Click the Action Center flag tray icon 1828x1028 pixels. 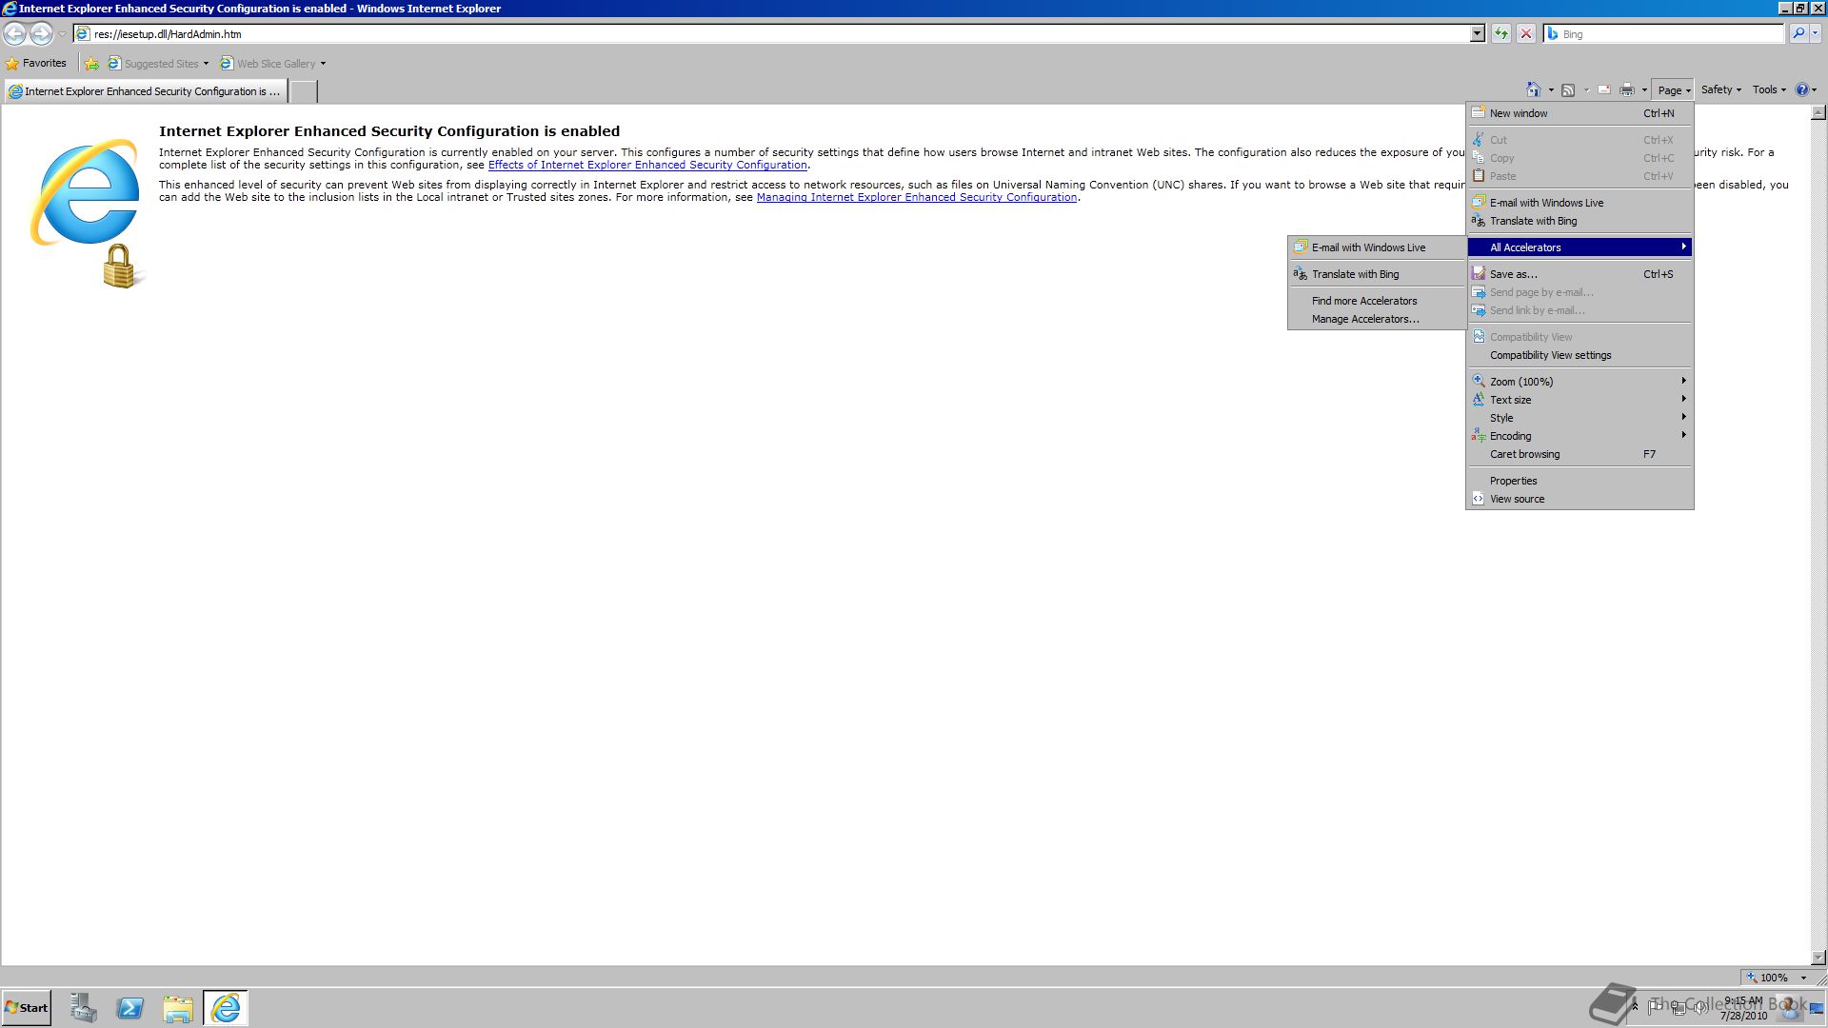pyautogui.click(x=1655, y=1007)
